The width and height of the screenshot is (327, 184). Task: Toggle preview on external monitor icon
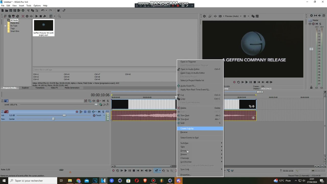click(210, 16)
